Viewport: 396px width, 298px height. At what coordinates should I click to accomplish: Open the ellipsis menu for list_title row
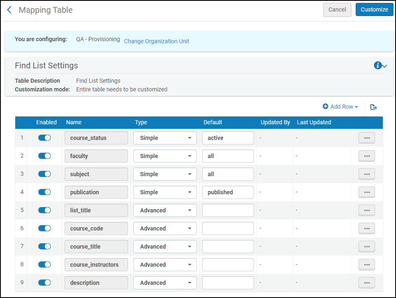coord(366,210)
